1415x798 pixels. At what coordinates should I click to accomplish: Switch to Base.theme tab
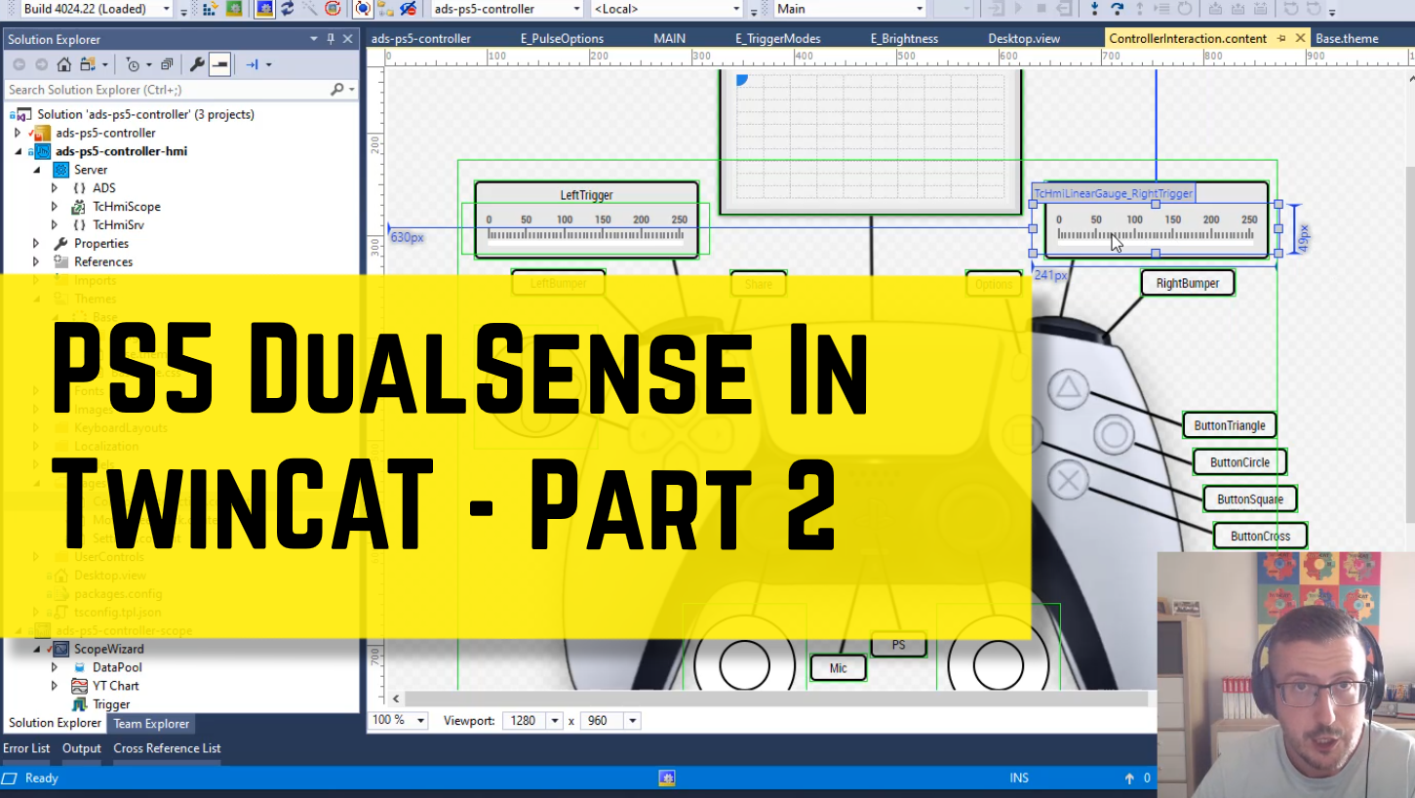[x=1347, y=39]
